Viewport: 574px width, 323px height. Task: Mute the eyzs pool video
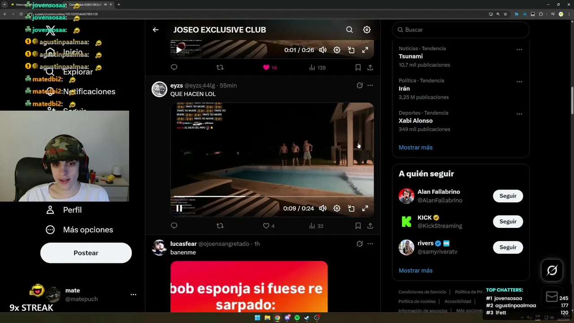coord(322,208)
